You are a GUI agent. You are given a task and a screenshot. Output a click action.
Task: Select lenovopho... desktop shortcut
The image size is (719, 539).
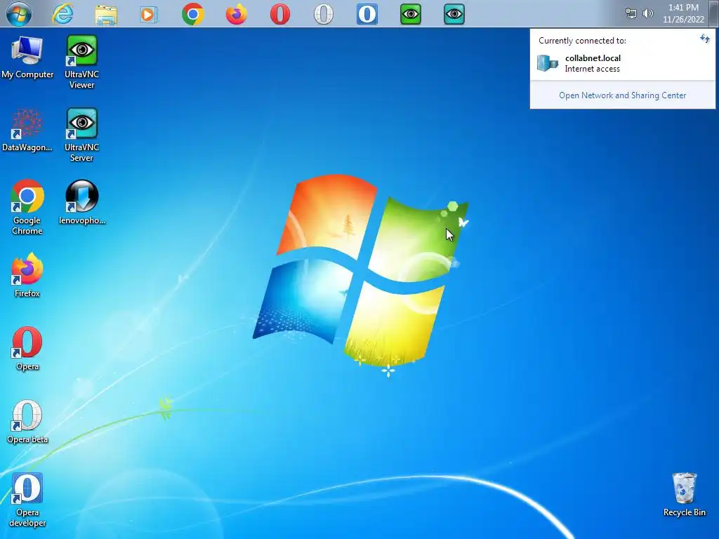point(82,203)
